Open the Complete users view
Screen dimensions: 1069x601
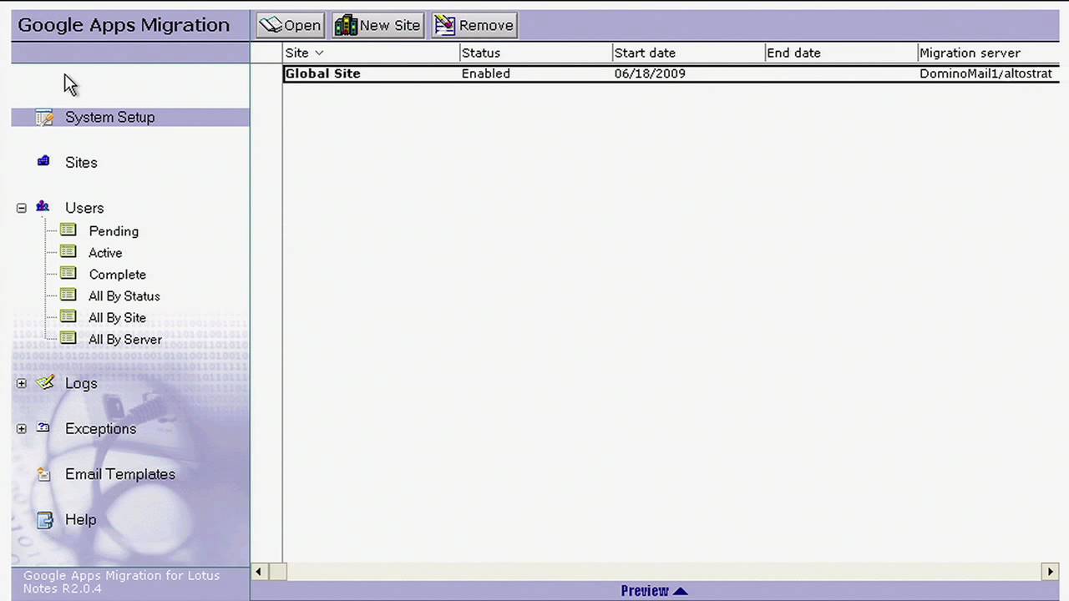coord(117,275)
